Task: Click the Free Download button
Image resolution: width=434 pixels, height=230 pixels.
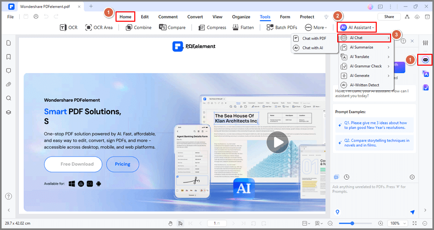Action: click(x=73, y=164)
